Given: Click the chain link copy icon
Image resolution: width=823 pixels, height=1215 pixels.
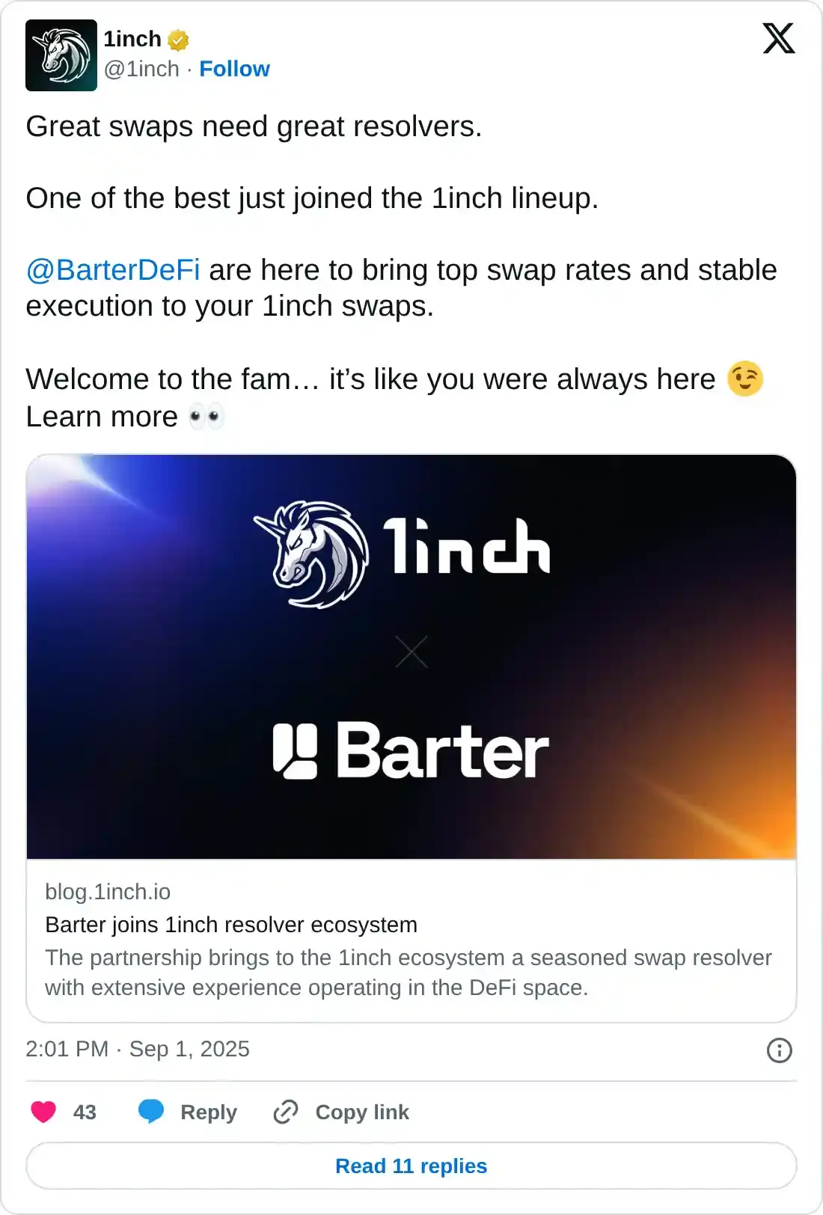Looking at the screenshot, I should tap(286, 1112).
